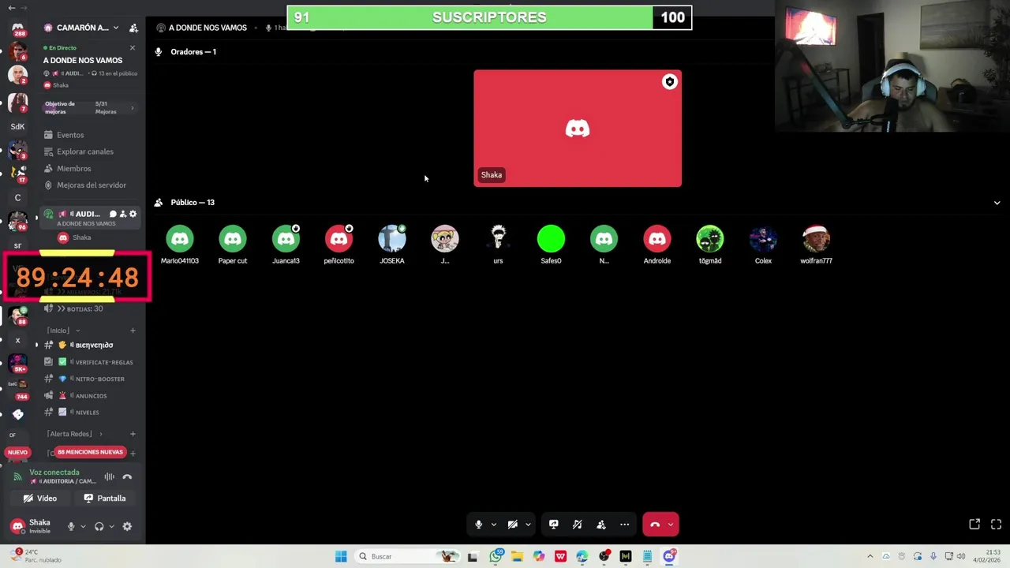This screenshot has height=568, width=1010.
Task: Leave the stage with red button
Action: click(x=655, y=525)
